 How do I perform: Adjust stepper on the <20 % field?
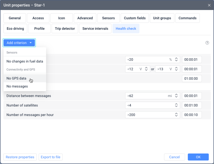pyautogui.click(x=176, y=59)
